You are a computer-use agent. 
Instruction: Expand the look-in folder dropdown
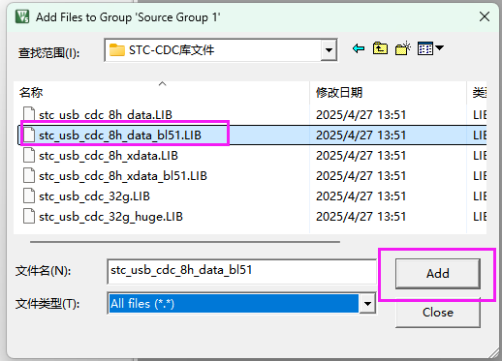329,50
